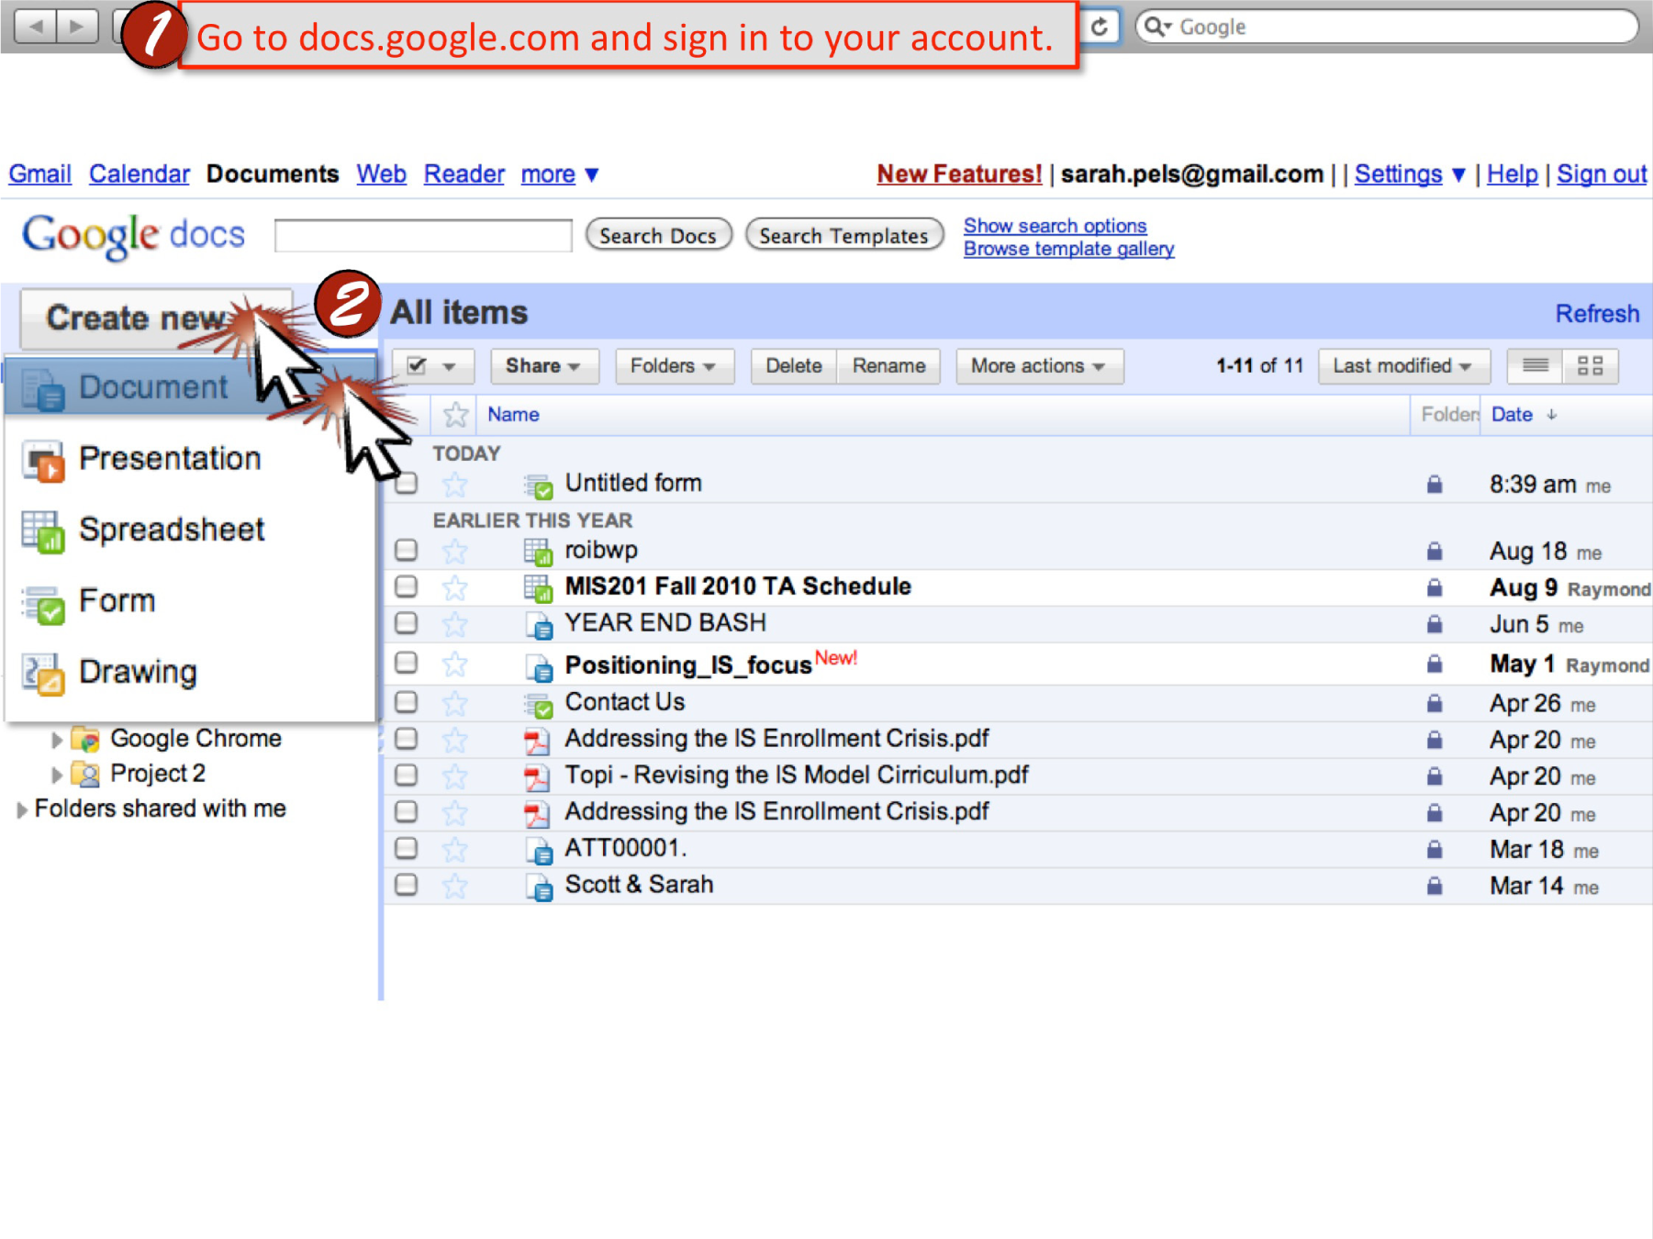1653x1239 pixels.
Task: Click the Search Docs button
Action: coord(657,235)
